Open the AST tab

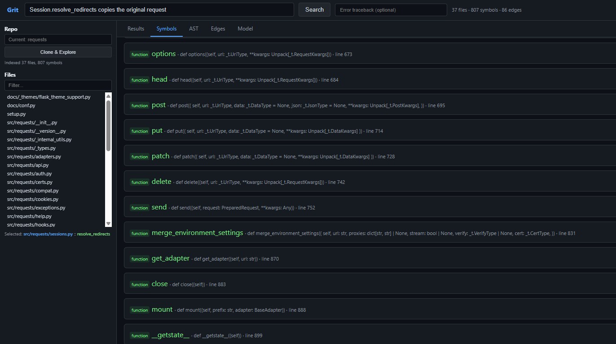click(x=194, y=29)
